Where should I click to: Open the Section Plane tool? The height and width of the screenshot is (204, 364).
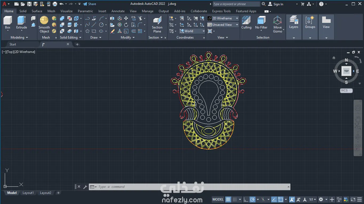(157, 21)
